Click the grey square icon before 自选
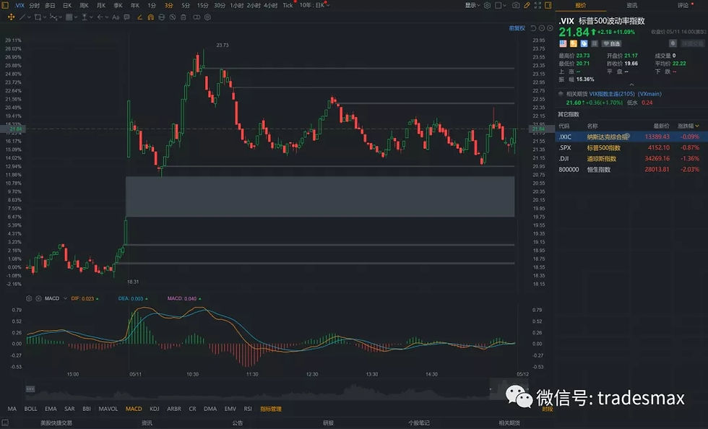This screenshot has height=429, width=708. (x=595, y=44)
